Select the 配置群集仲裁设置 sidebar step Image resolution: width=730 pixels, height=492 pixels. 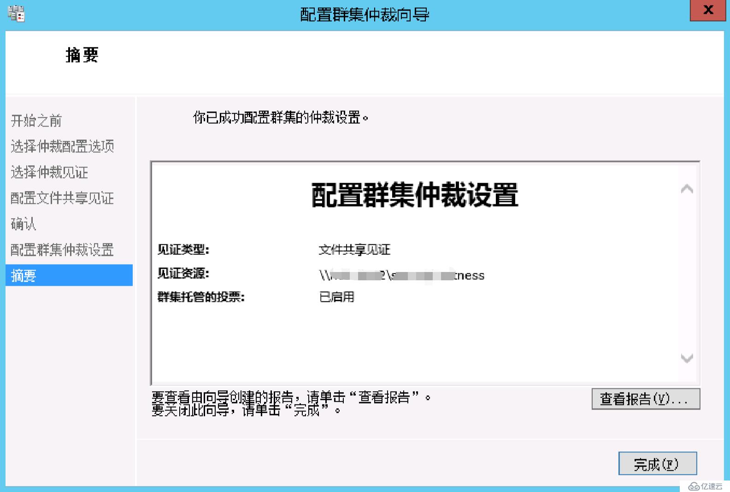pyautogui.click(x=62, y=250)
